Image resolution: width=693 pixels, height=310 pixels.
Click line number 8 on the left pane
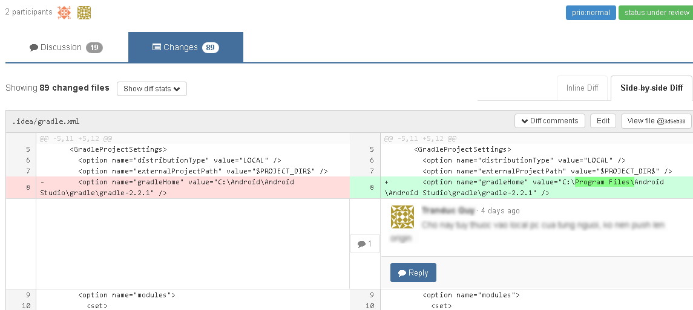[28, 187]
